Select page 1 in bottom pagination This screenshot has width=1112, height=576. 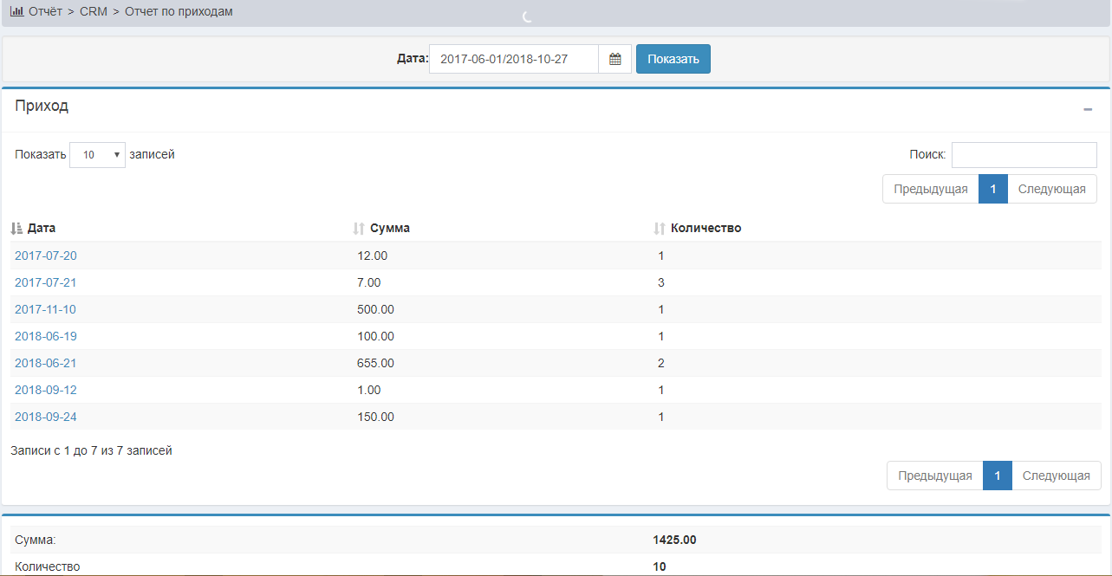click(998, 476)
